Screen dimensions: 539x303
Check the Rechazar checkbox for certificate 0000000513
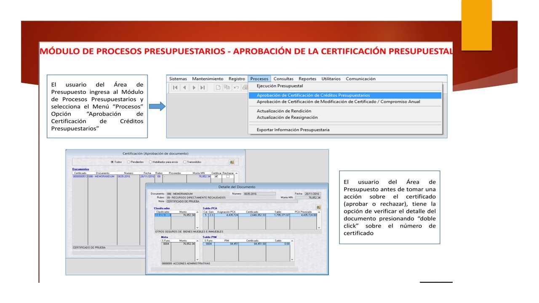click(228, 176)
